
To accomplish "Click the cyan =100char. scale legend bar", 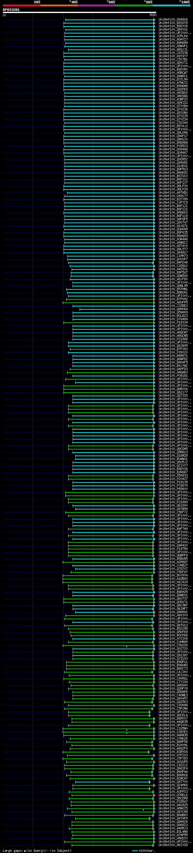I will coord(134,850).
